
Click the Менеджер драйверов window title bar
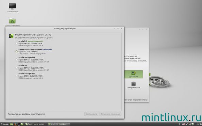click(65, 29)
